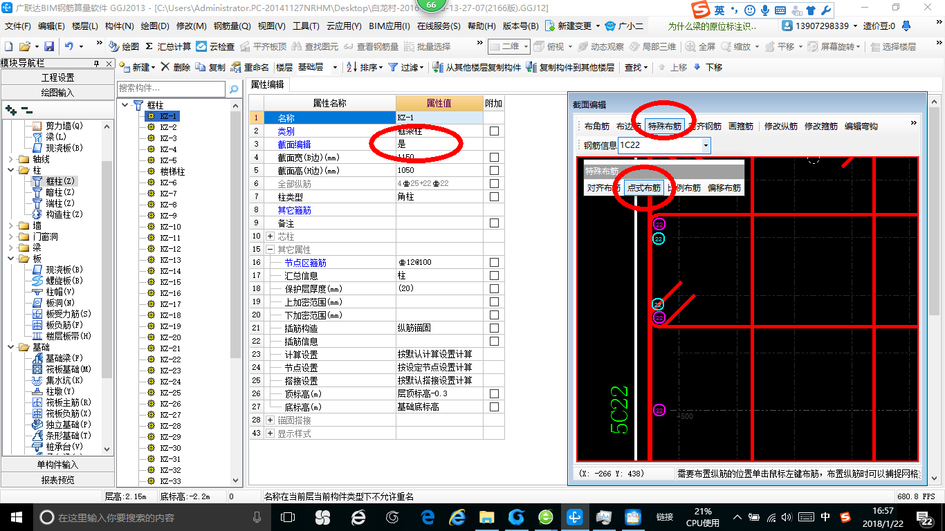Click the Task View taskbar icon
Screen dimensions: 945x531
287,517
